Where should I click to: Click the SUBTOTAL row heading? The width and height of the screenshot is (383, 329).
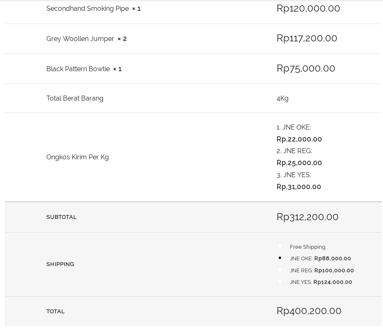pyautogui.click(x=61, y=217)
